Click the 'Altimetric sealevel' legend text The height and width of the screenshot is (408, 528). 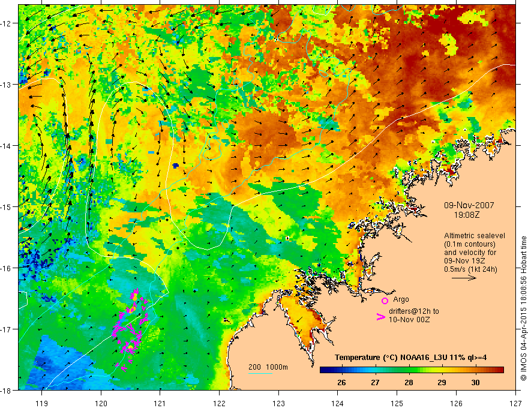coord(475,236)
